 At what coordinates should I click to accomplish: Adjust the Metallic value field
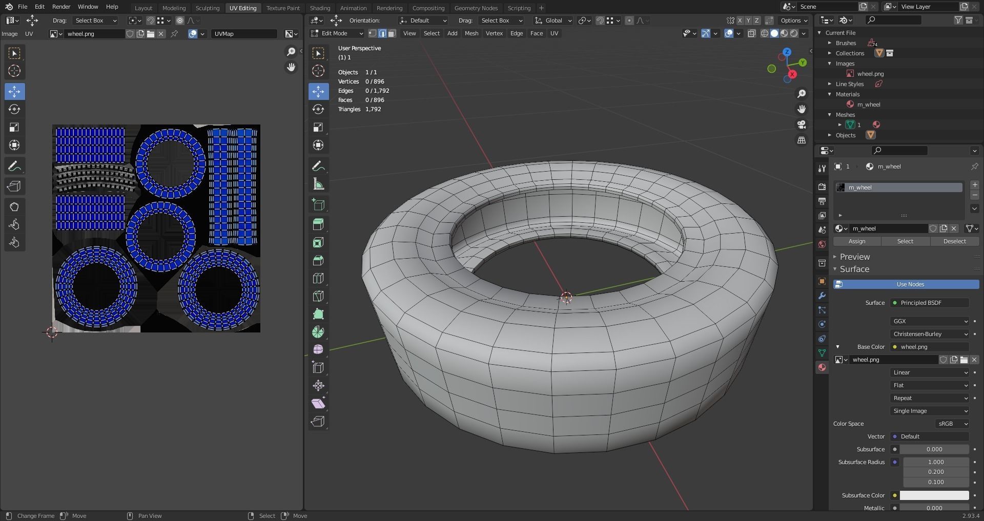pyautogui.click(x=934, y=508)
